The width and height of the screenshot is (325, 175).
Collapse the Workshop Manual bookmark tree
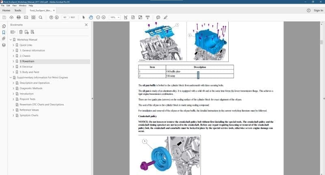10,40
